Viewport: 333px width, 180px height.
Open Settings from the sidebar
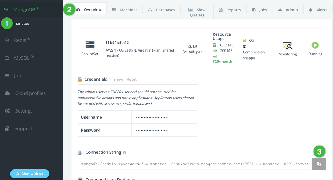(24, 111)
